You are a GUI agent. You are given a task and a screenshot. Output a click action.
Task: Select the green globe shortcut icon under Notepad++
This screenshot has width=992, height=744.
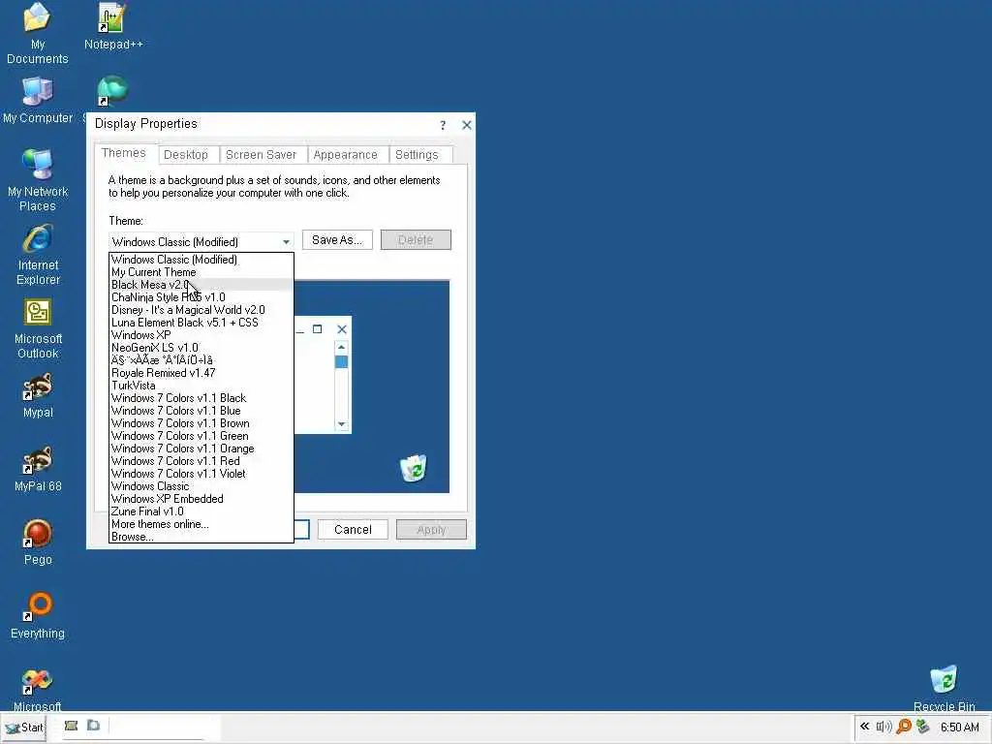[112, 90]
